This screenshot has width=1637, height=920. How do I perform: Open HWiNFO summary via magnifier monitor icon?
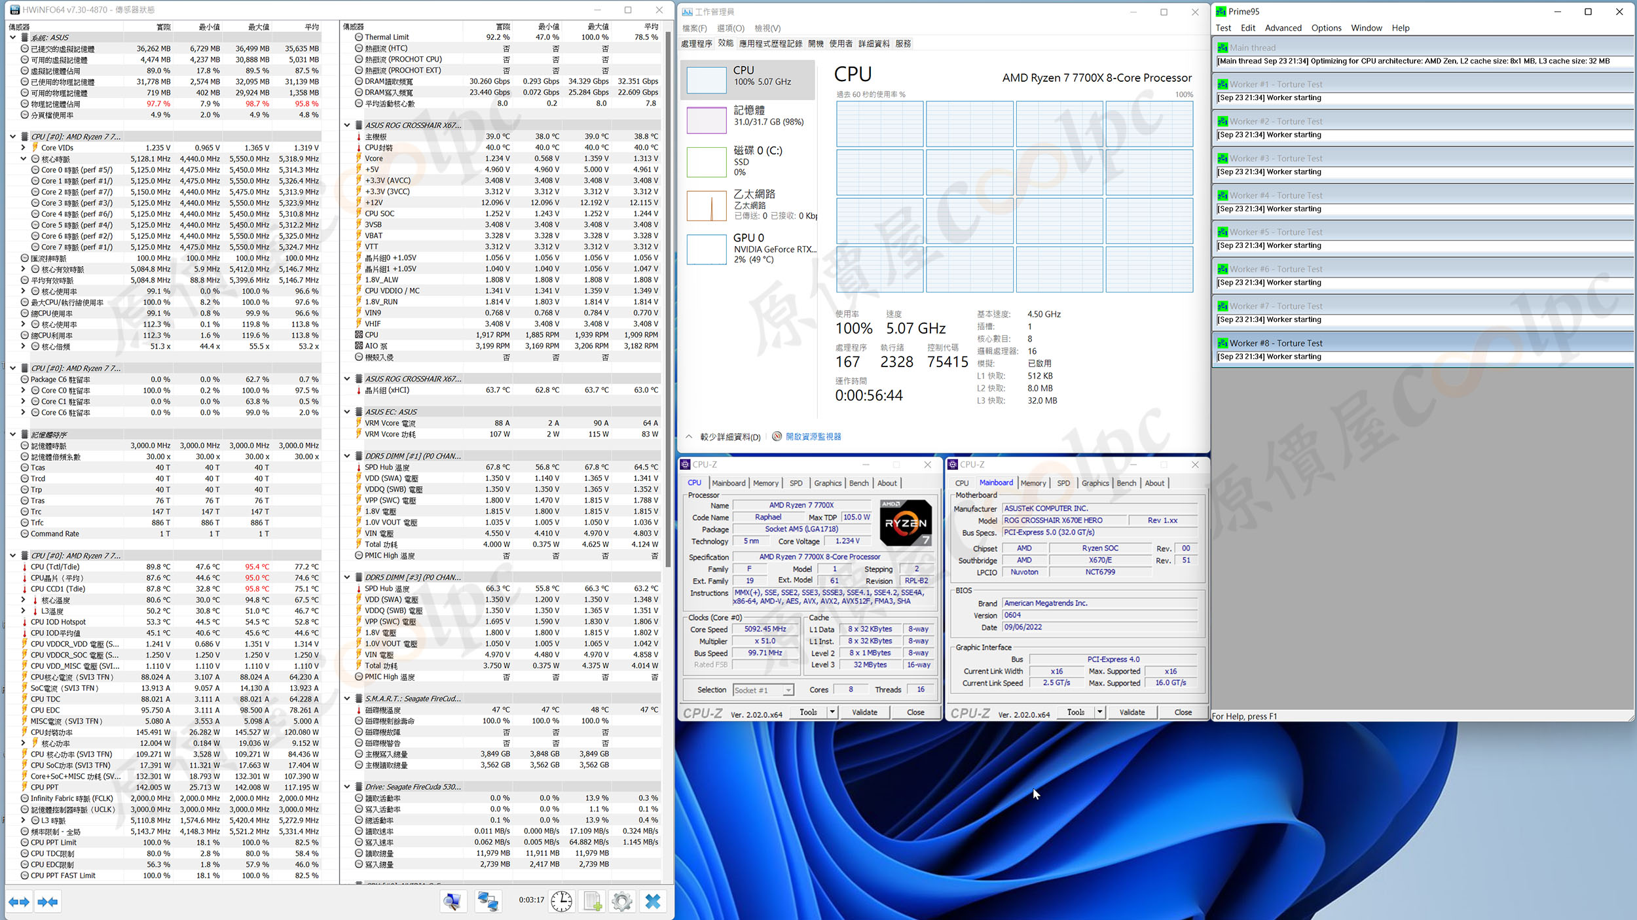(452, 902)
